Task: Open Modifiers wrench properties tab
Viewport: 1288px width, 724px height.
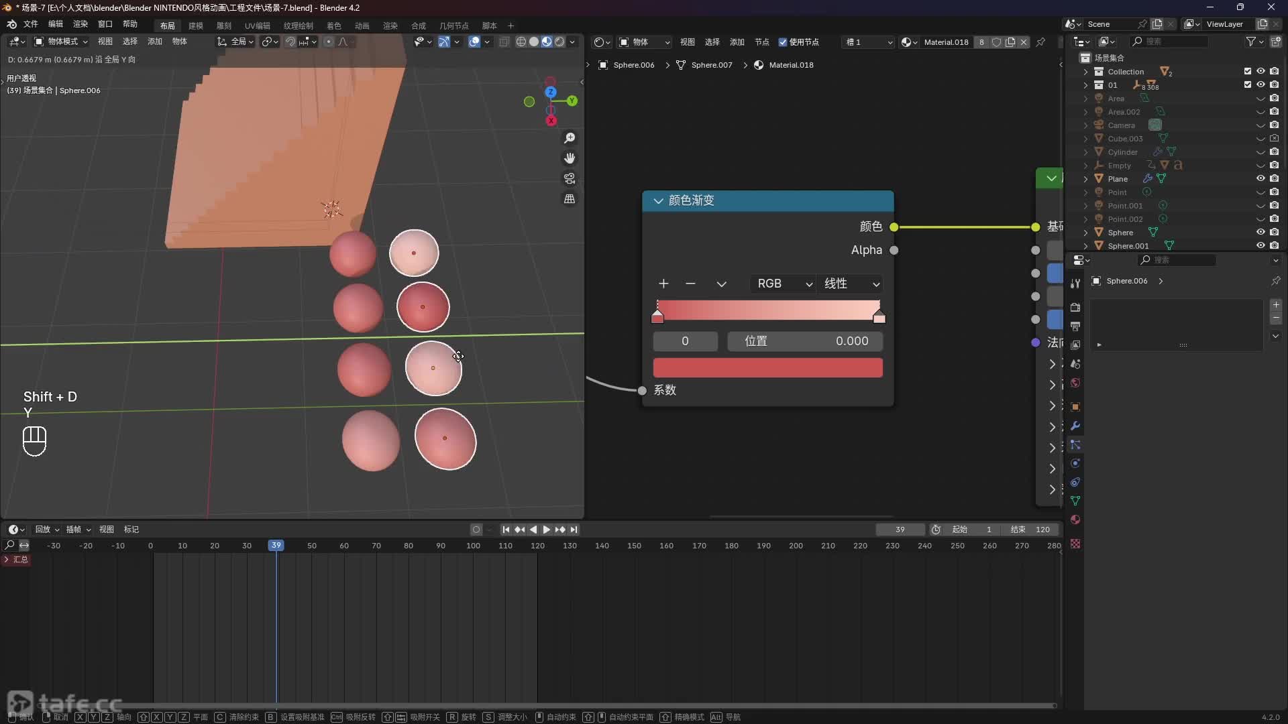Action: [1075, 426]
